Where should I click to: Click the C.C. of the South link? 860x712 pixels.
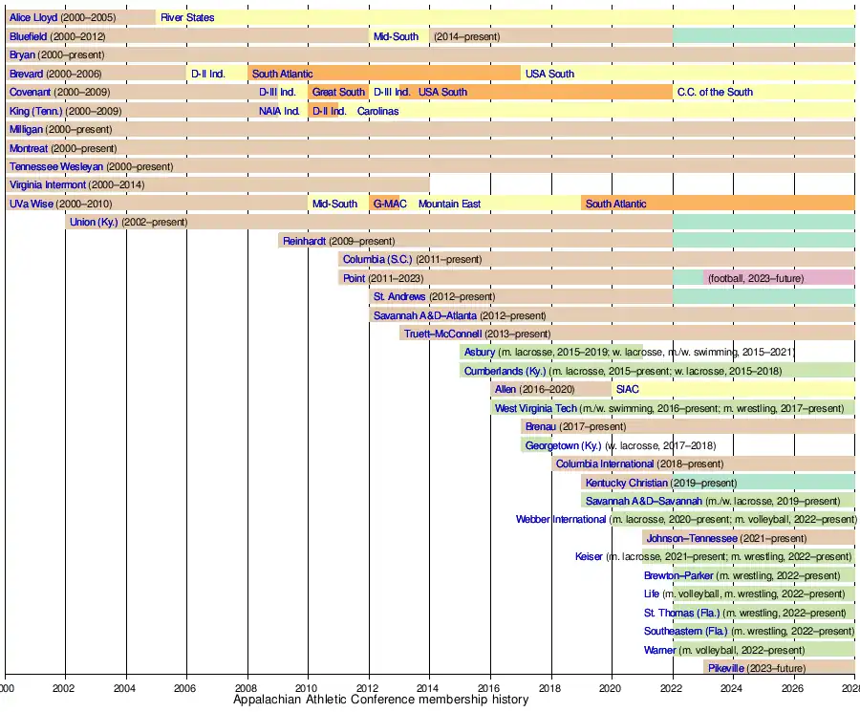click(715, 92)
